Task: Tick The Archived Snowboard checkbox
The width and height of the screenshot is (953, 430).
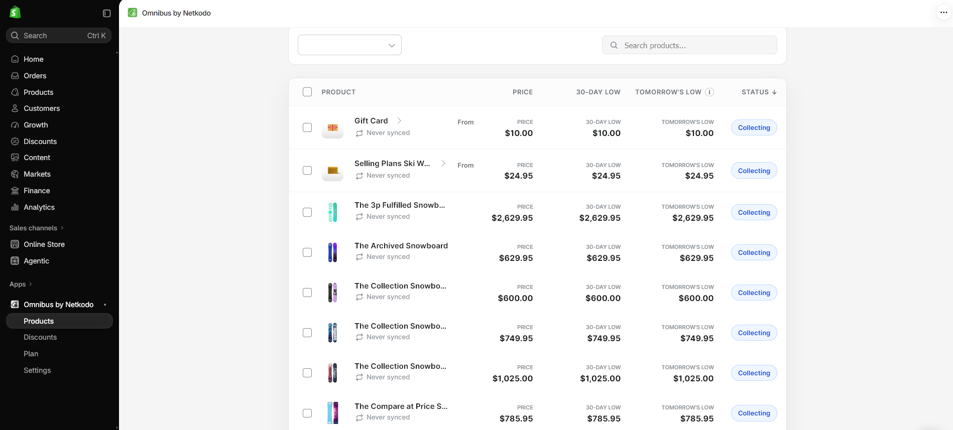Action: pyautogui.click(x=307, y=252)
